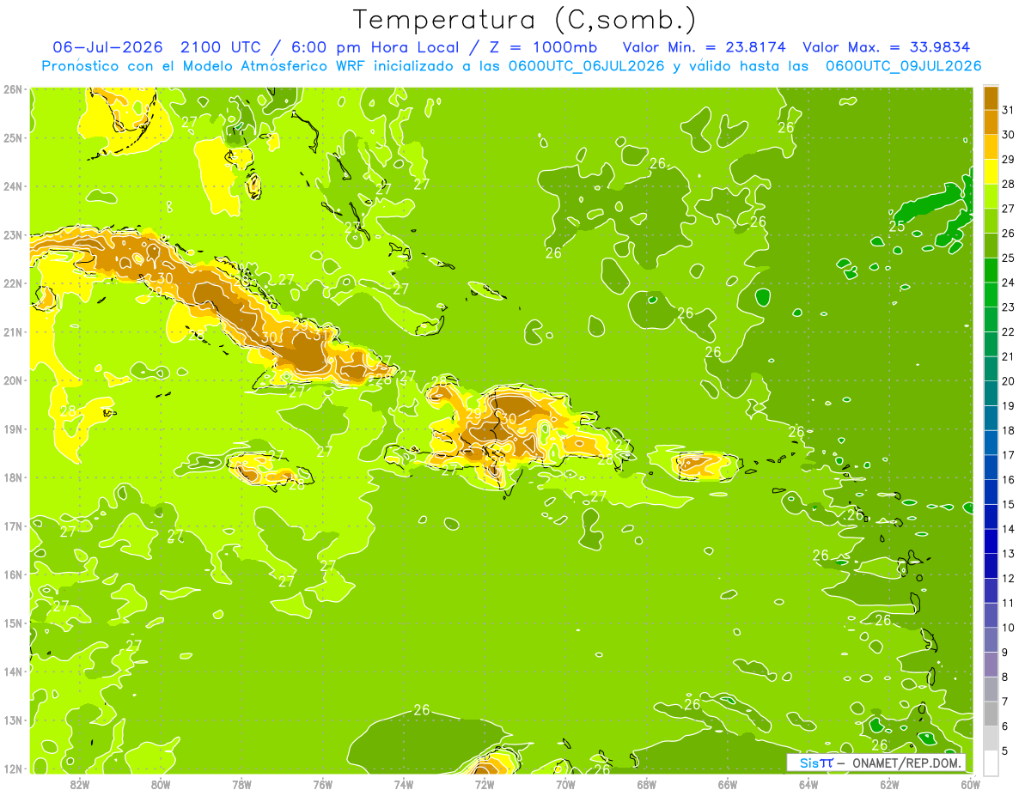Click the '2100 UTC' time text

(221, 47)
